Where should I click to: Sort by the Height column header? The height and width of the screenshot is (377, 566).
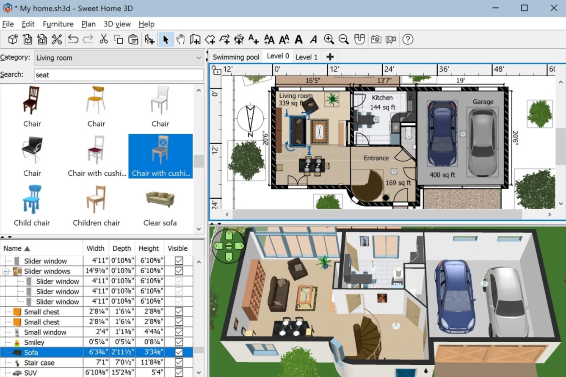pyautogui.click(x=149, y=249)
